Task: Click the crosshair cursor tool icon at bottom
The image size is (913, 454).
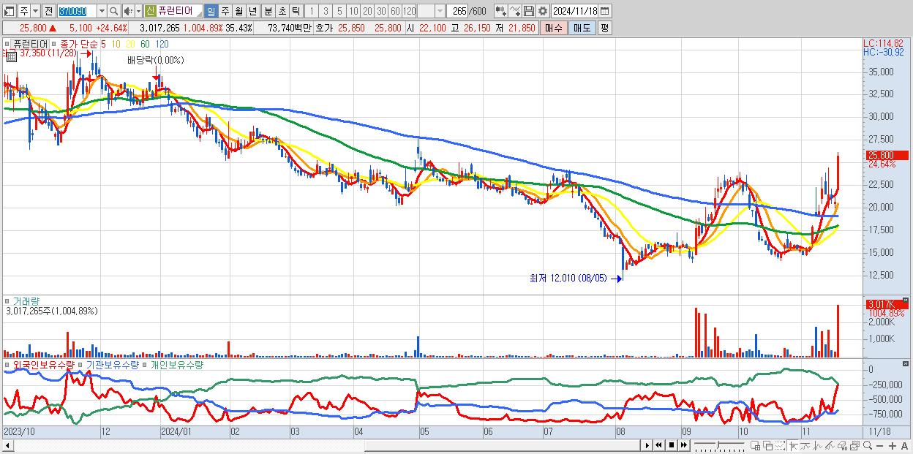Action: [793, 445]
